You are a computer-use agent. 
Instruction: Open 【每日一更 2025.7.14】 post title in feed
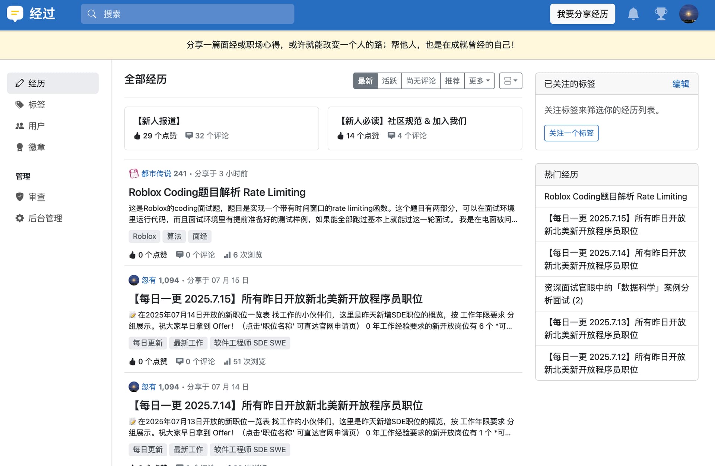point(276,405)
